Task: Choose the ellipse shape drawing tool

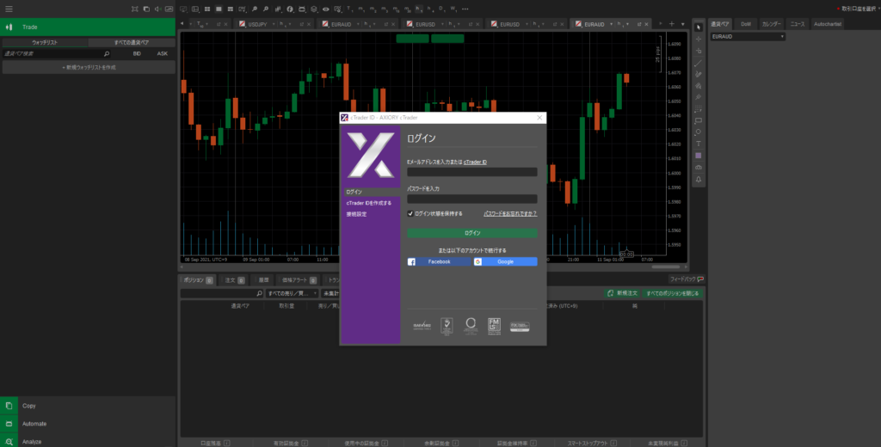Action: 699,132
